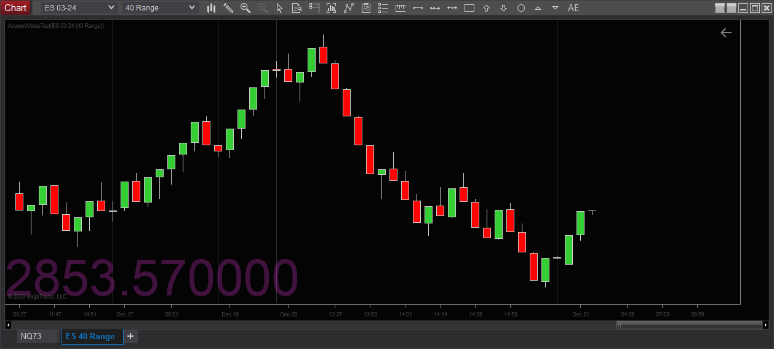Toggle the chart trader icon

(x=314, y=8)
